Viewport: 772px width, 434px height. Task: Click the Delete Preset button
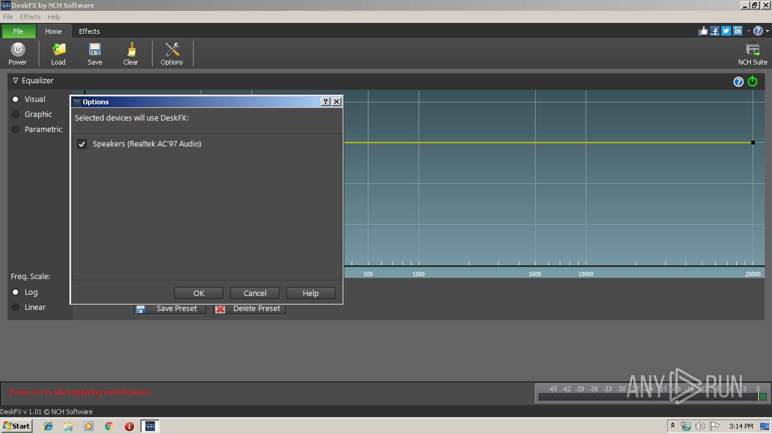coord(250,309)
